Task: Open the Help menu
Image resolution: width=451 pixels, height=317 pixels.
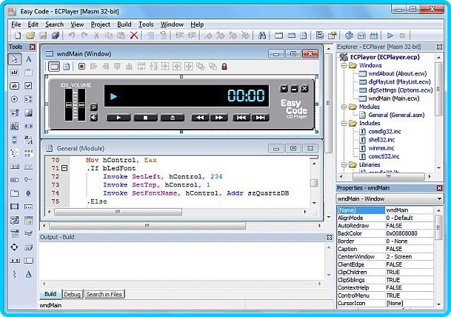Action: coord(197,24)
